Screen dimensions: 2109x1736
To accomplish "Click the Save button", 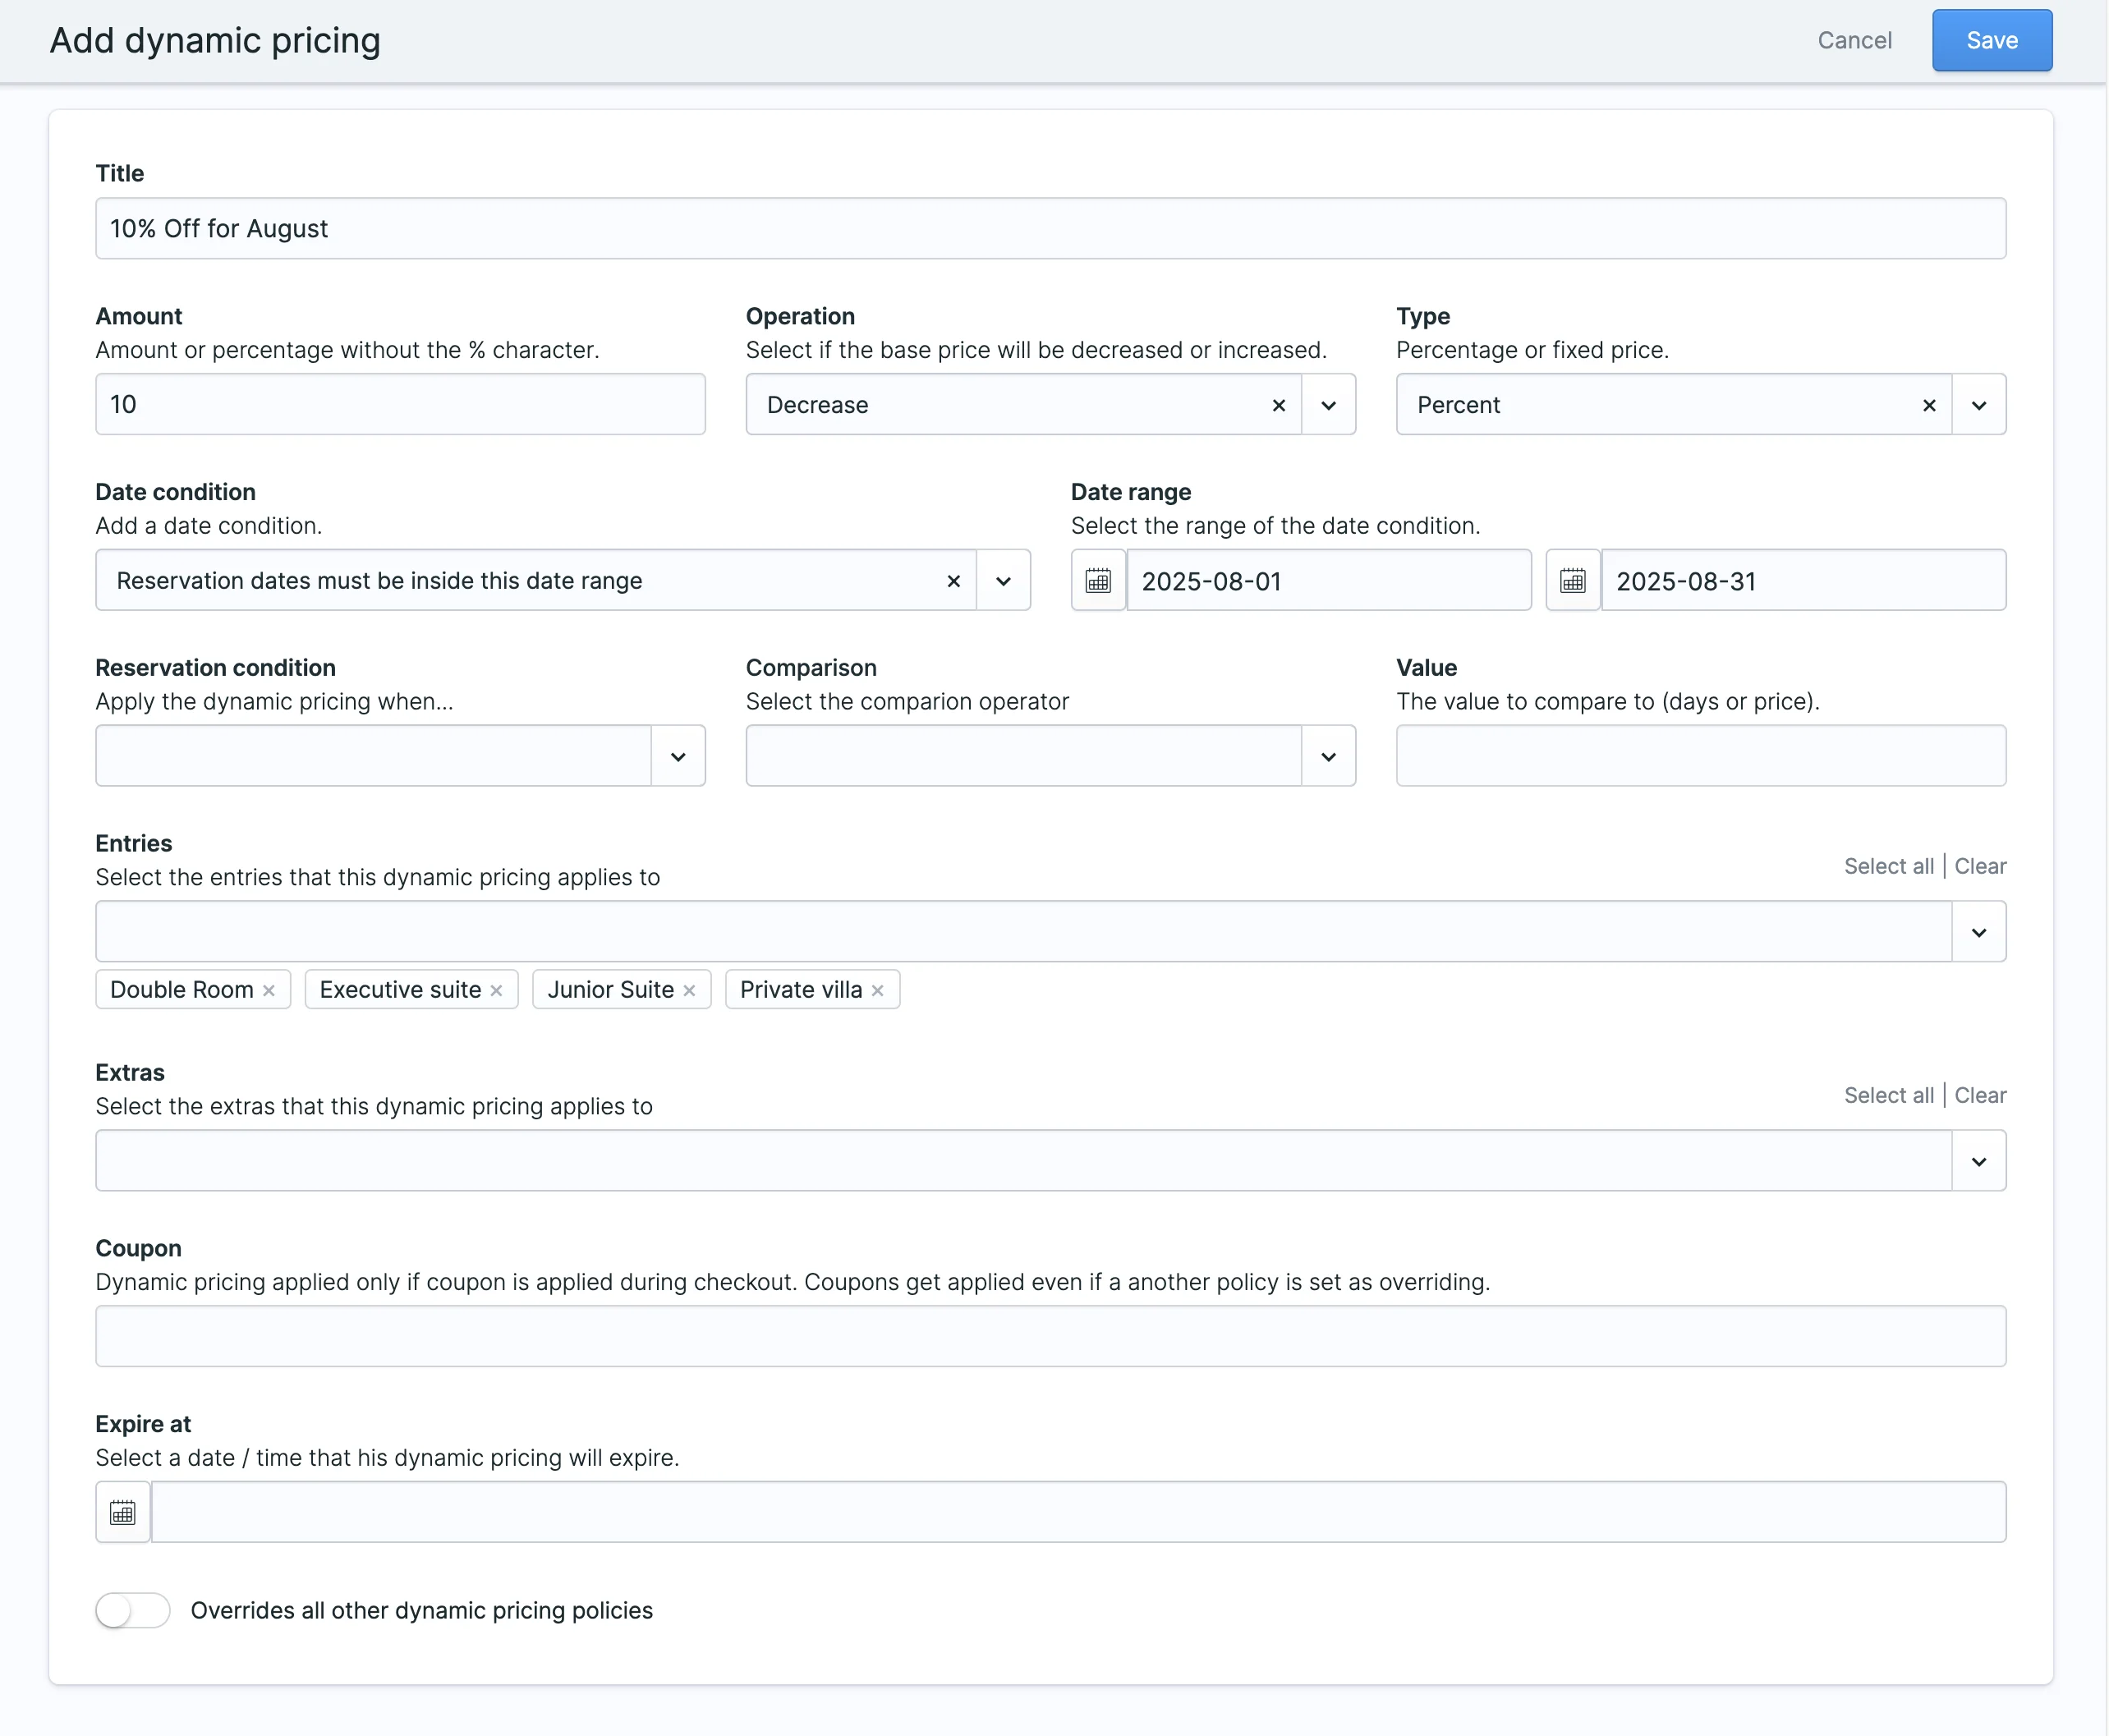I will click(x=1991, y=41).
